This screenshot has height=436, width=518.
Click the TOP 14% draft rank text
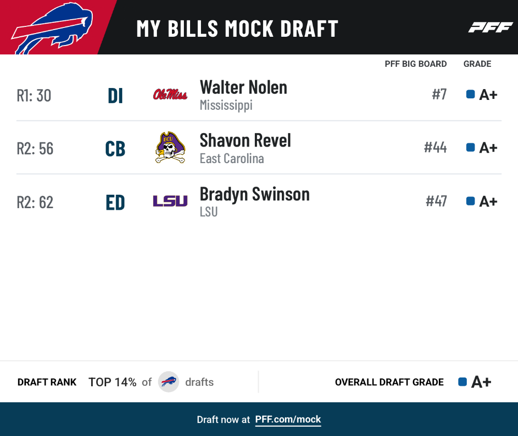(x=112, y=382)
